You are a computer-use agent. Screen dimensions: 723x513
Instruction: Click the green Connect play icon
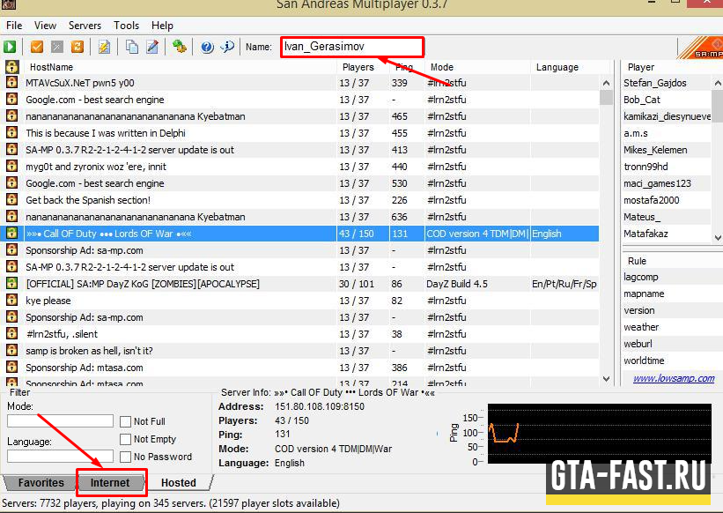click(10, 47)
